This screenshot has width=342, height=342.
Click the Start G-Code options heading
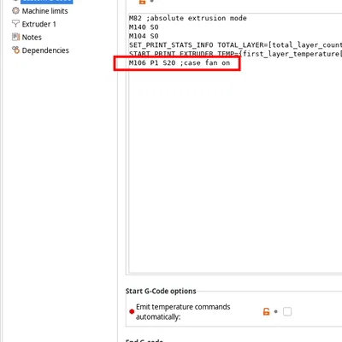(x=161, y=291)
